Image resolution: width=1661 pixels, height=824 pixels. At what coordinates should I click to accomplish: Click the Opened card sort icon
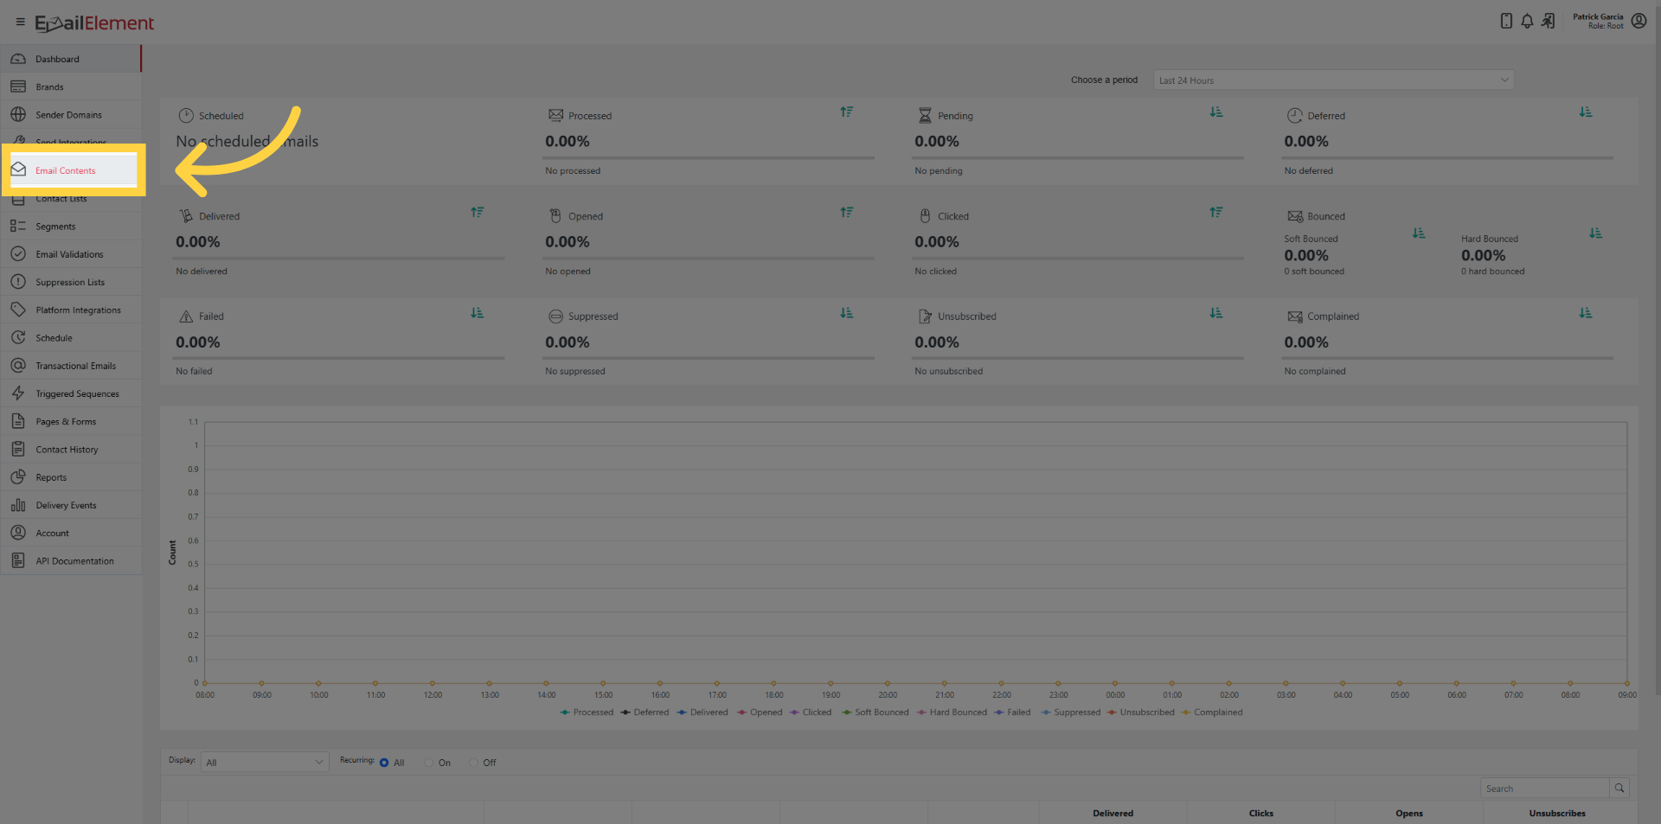[x=847, y=213]
